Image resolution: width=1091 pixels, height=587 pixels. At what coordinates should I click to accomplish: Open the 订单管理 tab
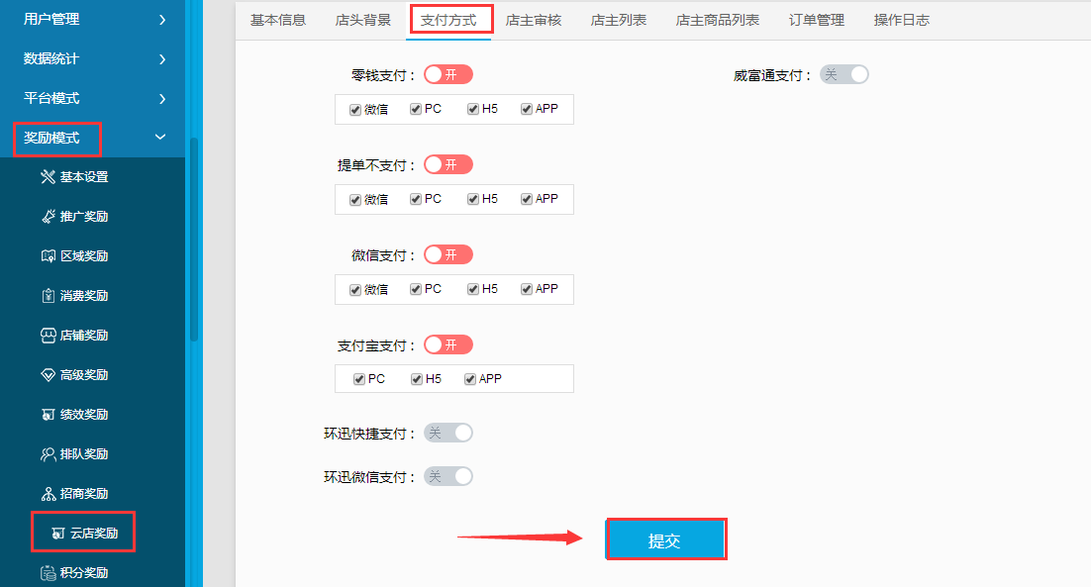816,20
